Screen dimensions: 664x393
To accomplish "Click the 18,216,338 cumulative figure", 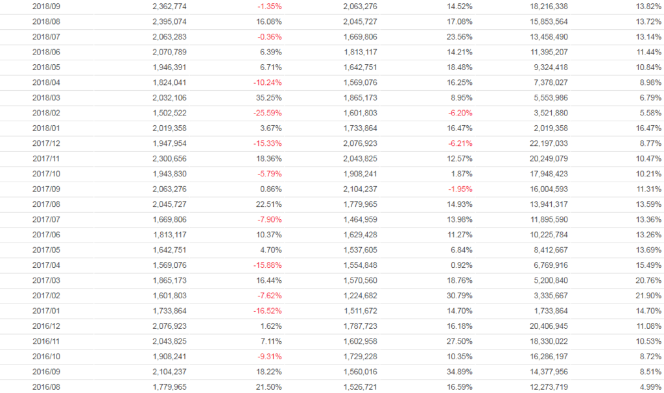I will point(549,6).
